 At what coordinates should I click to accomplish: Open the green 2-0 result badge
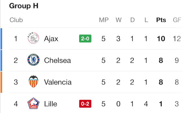(x=85, y=39)
